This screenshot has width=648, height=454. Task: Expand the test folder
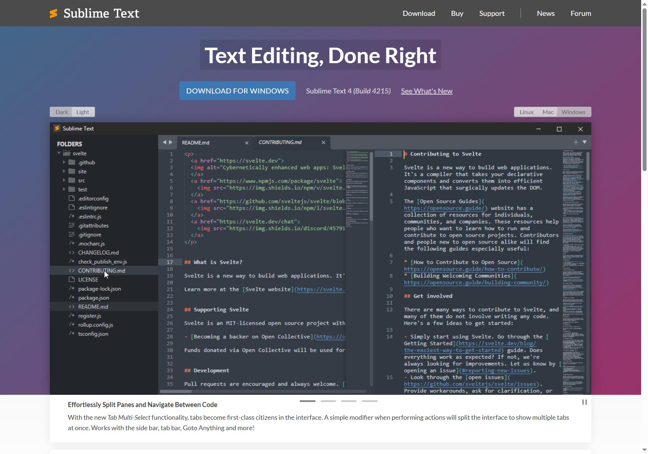pyautogui.click(x=64, y=189)
